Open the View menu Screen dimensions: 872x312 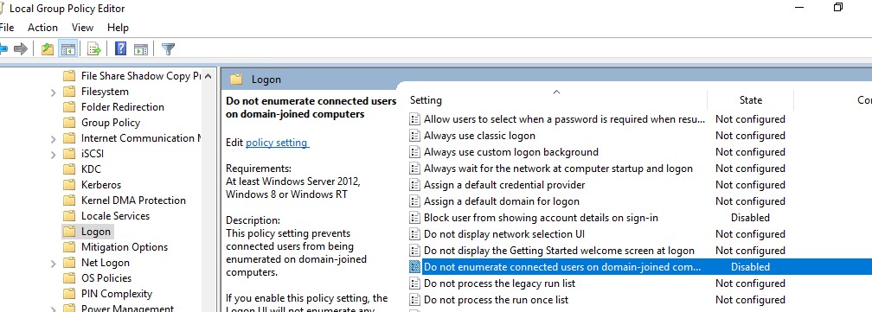(82, 27)
